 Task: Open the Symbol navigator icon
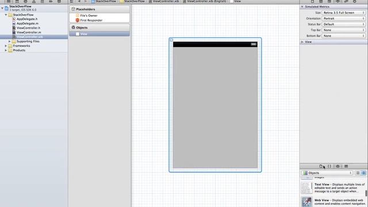[x=17, y=1]
